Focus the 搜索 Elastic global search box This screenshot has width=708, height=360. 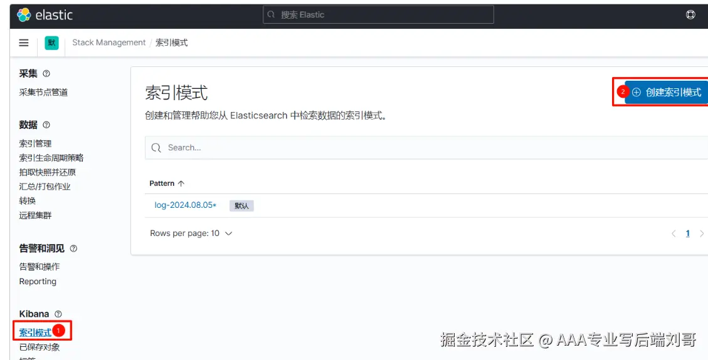tap(378, 15)
